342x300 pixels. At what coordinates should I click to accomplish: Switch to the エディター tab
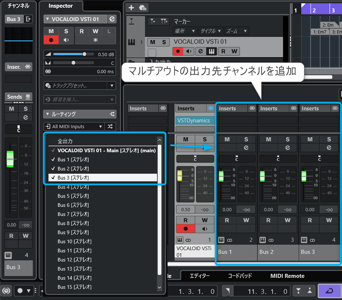[200, 276]
